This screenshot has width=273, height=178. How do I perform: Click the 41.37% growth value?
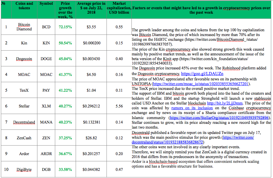click(x=65, y=74)
